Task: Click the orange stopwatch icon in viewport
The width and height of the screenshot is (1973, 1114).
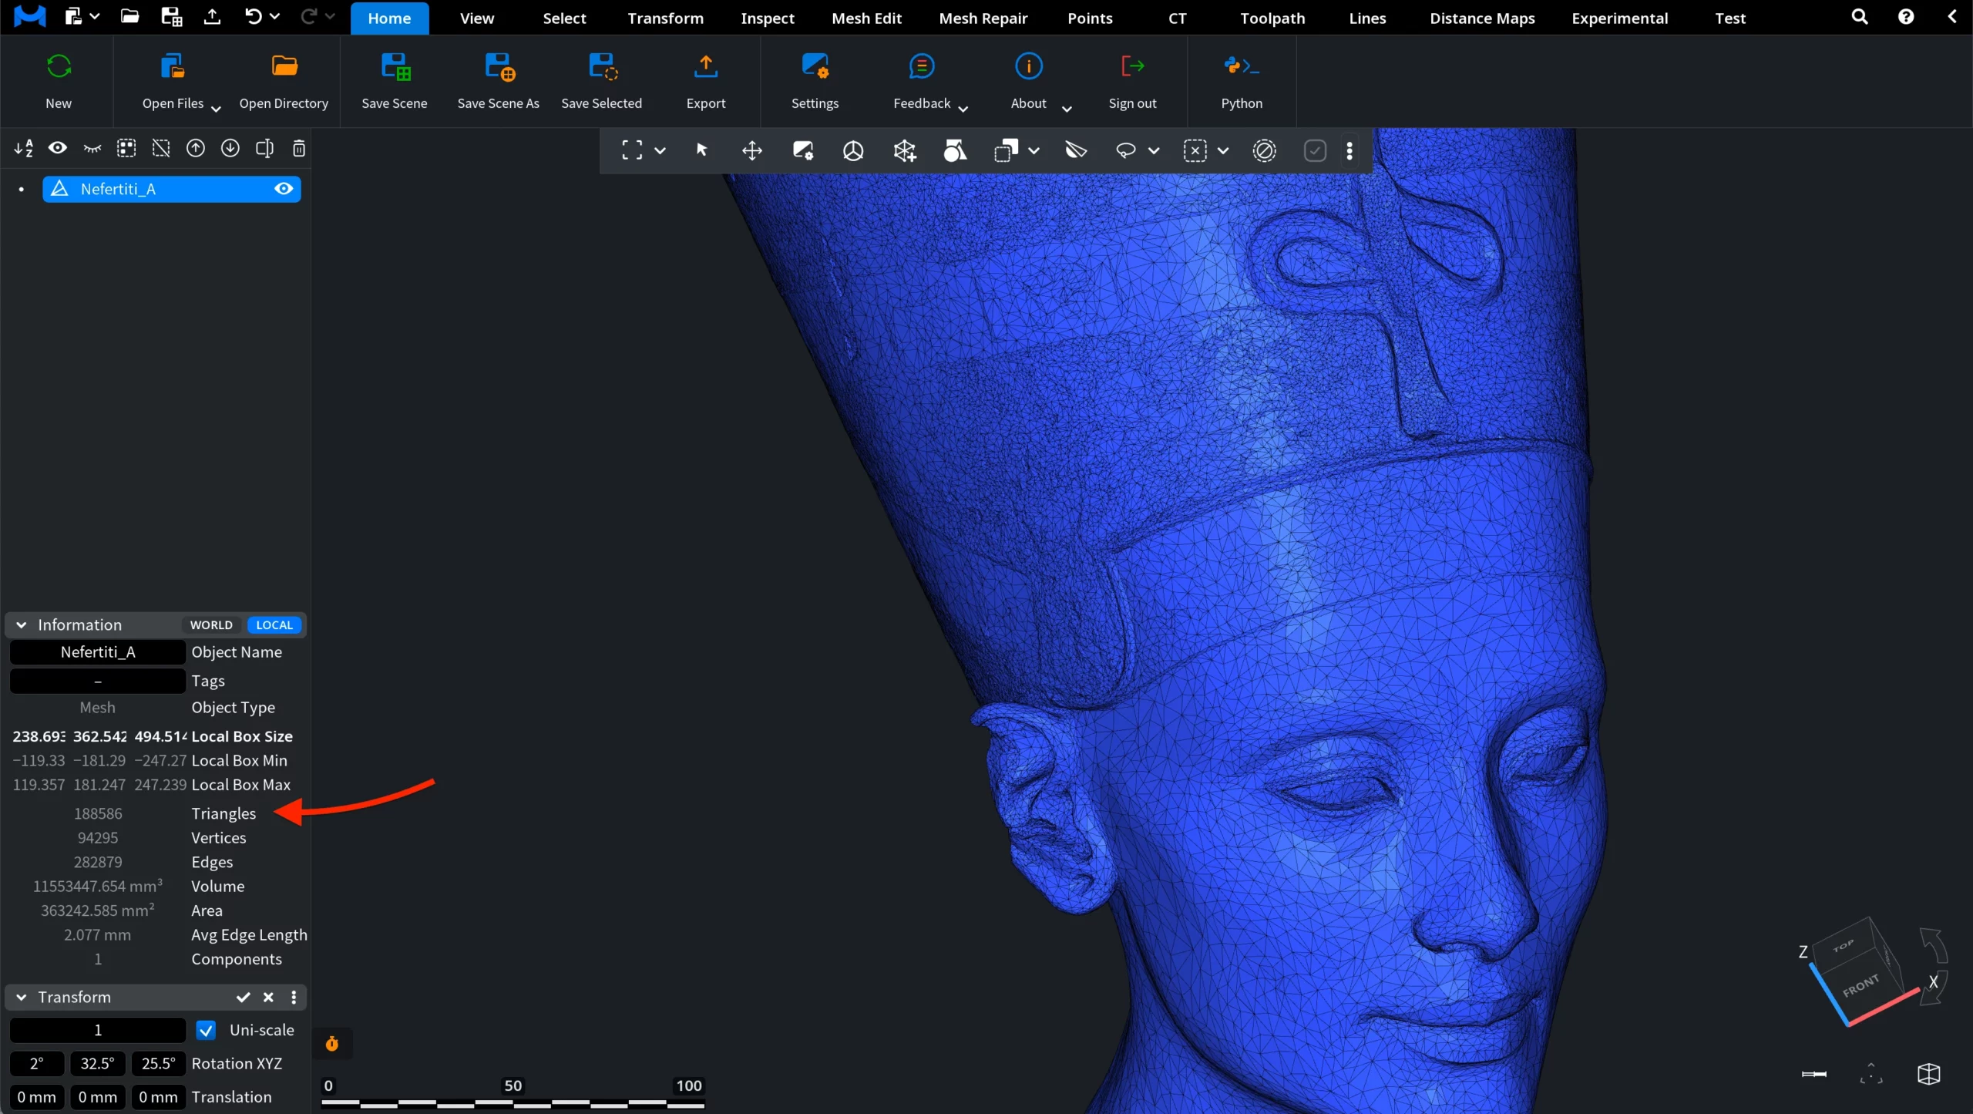Action: point(332,1043)
